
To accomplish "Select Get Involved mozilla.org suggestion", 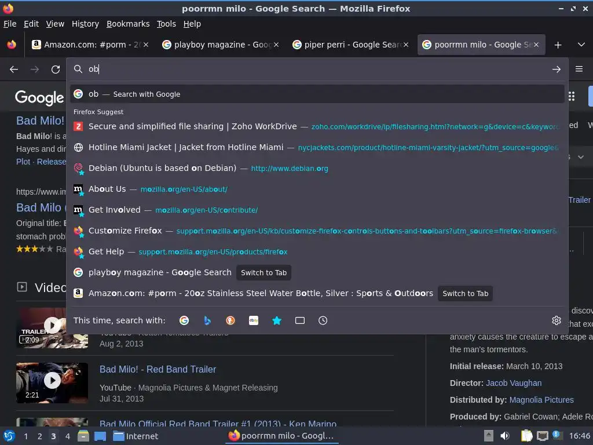I will coord(317,210).
